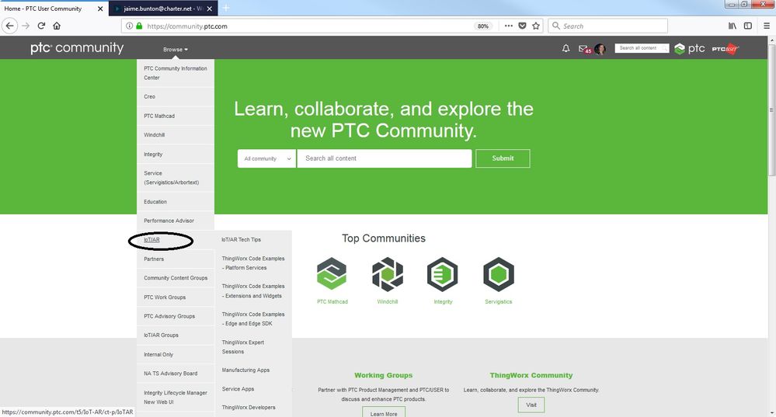Click Learn More under Working Groups
Image resolution: width=776 pixels, height=417 pixels.
384,412
